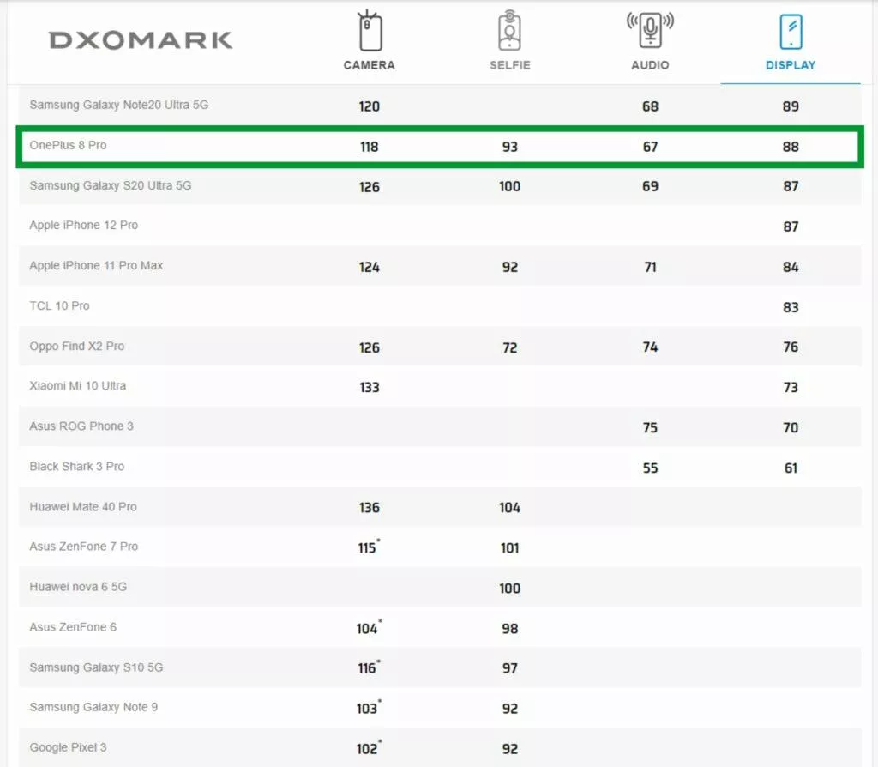
Task: Click iPhone 11 Pro Max camera score 124
Action: (x=369, y=267)
